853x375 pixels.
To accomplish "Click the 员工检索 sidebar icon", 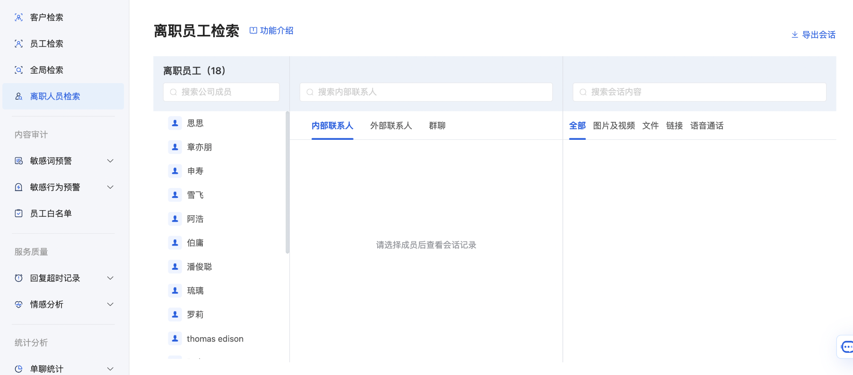I will [x=18, y=44].
